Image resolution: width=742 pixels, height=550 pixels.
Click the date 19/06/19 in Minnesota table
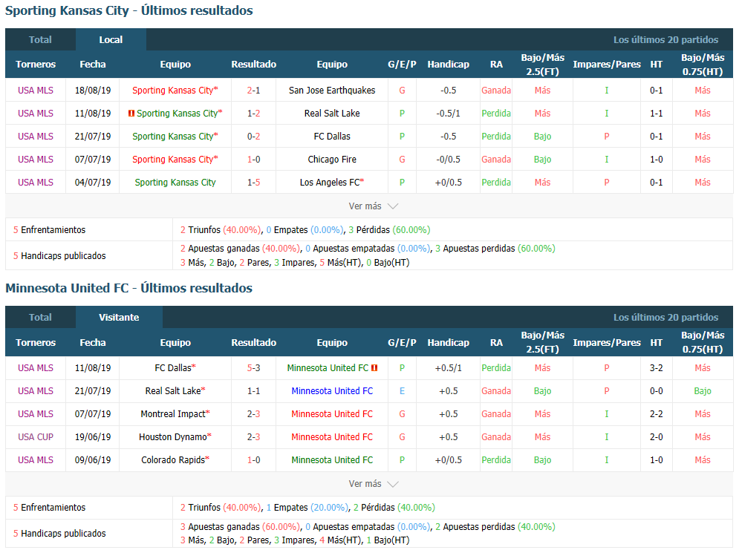[x=93, y=437]
